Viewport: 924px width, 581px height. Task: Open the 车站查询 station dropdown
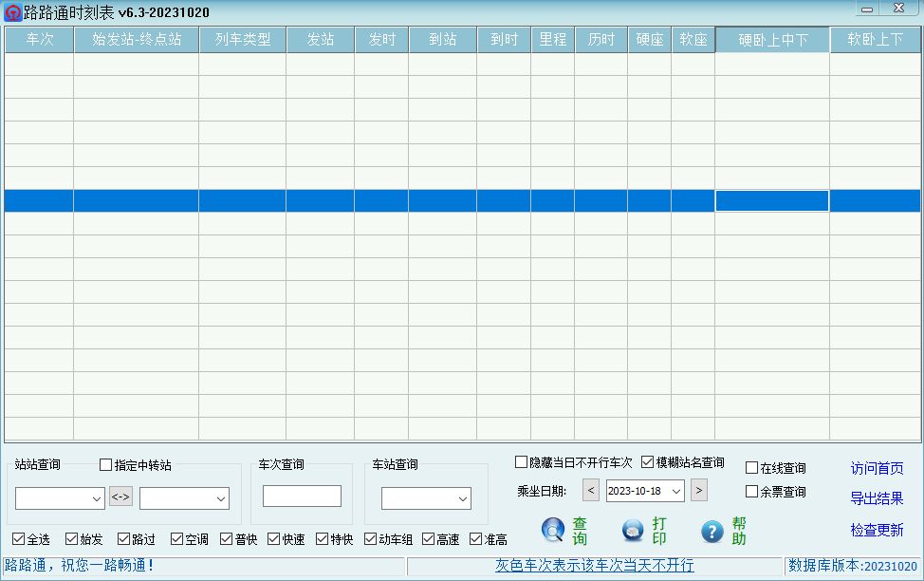coord(463,498)
